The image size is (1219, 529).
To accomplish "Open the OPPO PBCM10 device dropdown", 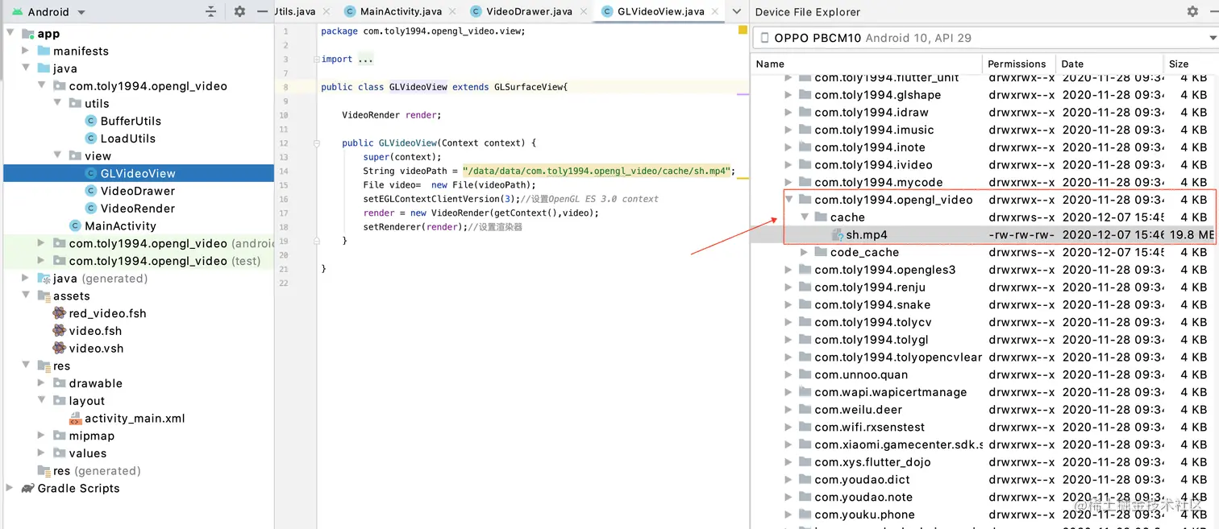I will point(984,38).
